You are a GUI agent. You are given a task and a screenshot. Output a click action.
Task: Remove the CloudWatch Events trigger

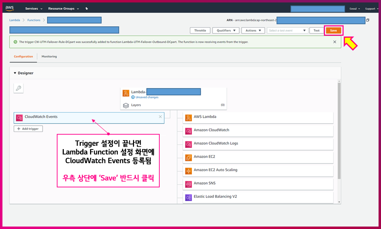[x=160, y=117]
